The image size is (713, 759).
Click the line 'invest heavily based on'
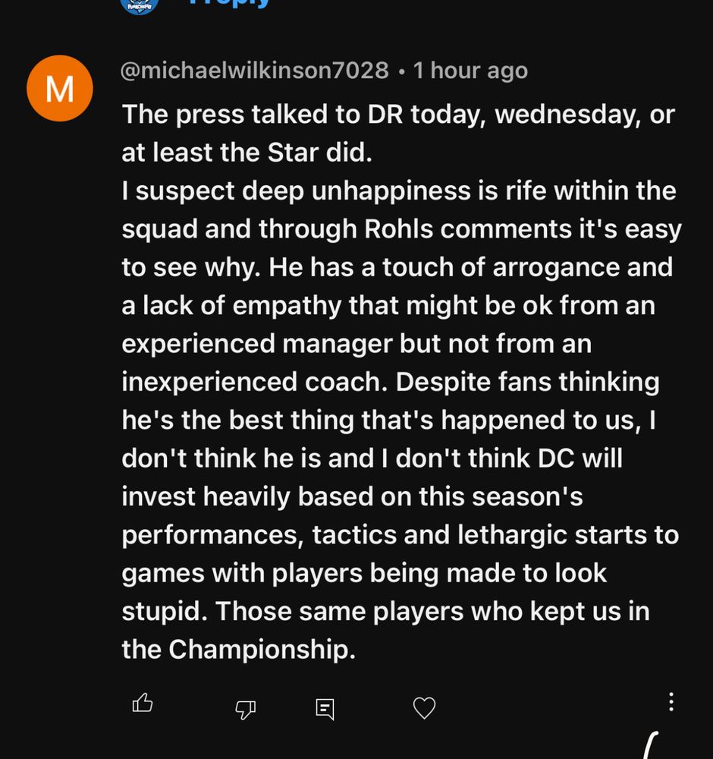(x=352, y=496)
